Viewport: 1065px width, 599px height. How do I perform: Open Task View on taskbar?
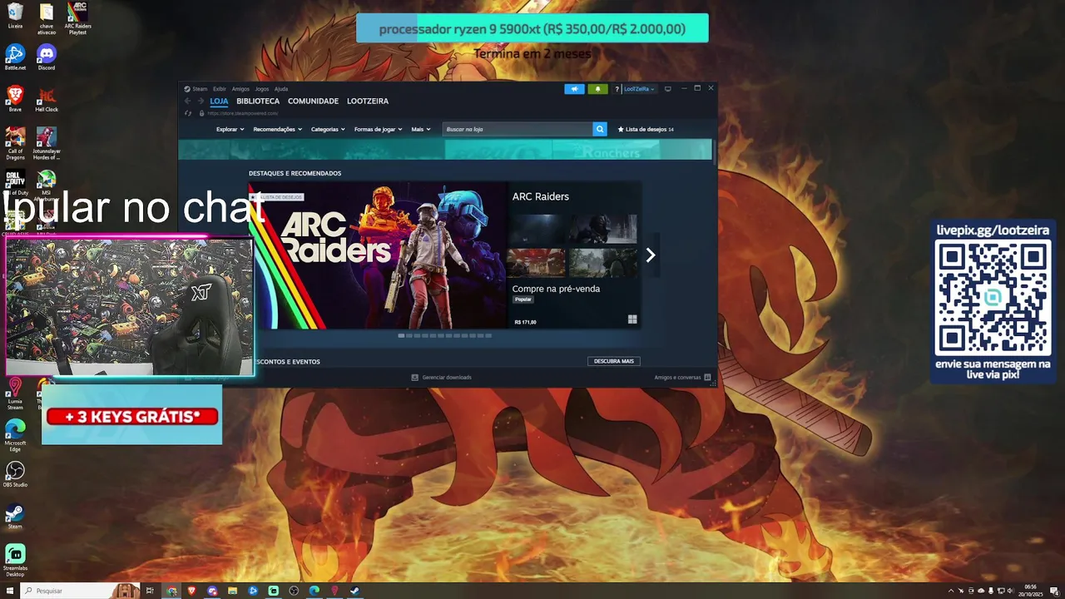(x=150, y=591)
